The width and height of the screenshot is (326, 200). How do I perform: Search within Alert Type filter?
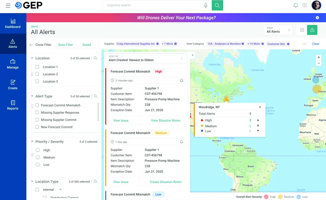click(95, 96)
